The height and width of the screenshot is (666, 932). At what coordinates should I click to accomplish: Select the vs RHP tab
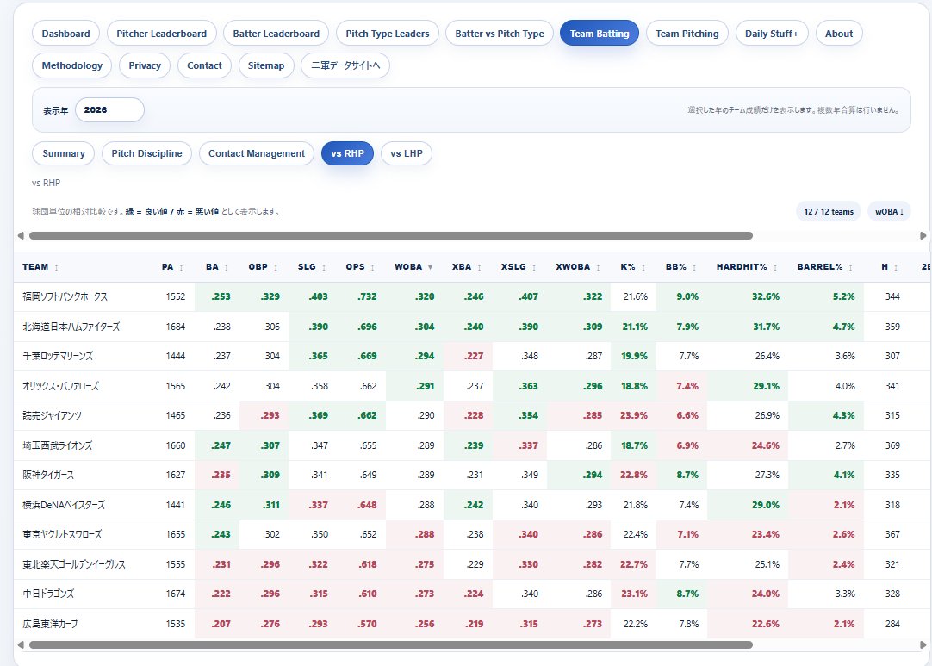click(348, 153)
